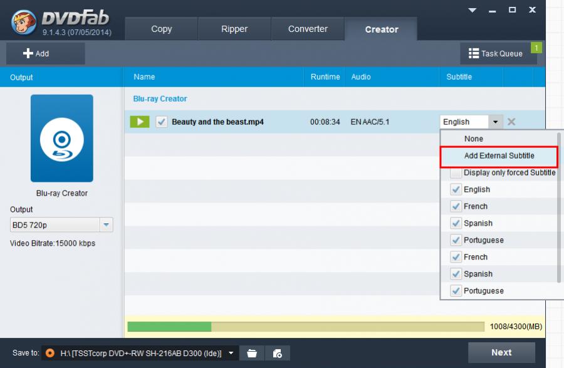Expand the Save to drive dropdown arrow
The width and height of the screenshot is (564, 368).
231,353
